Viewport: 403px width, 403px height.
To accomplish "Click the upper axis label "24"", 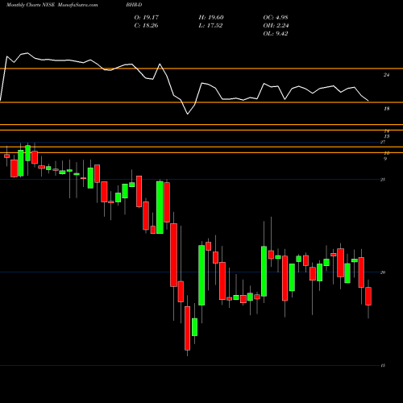I will (x=386, y=75).
